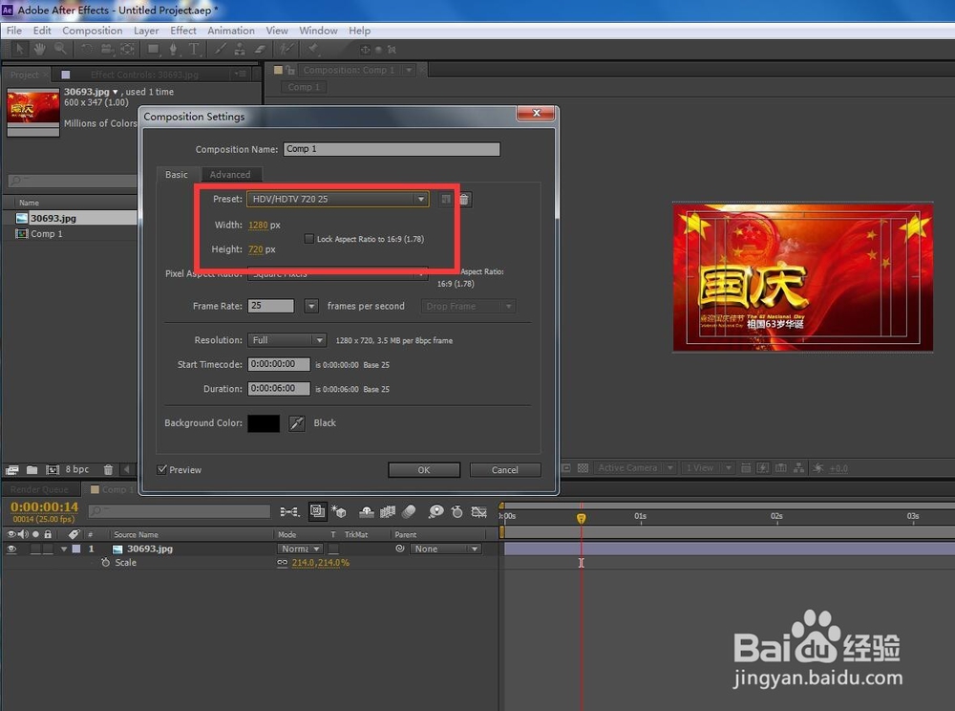
Task: Select the Type text tool
Action: pyautogui.click(x=194, y=49)
